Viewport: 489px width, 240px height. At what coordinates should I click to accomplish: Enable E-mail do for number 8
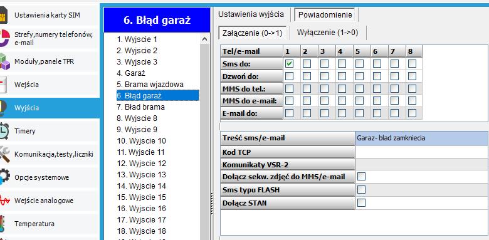tap(412, 113)
